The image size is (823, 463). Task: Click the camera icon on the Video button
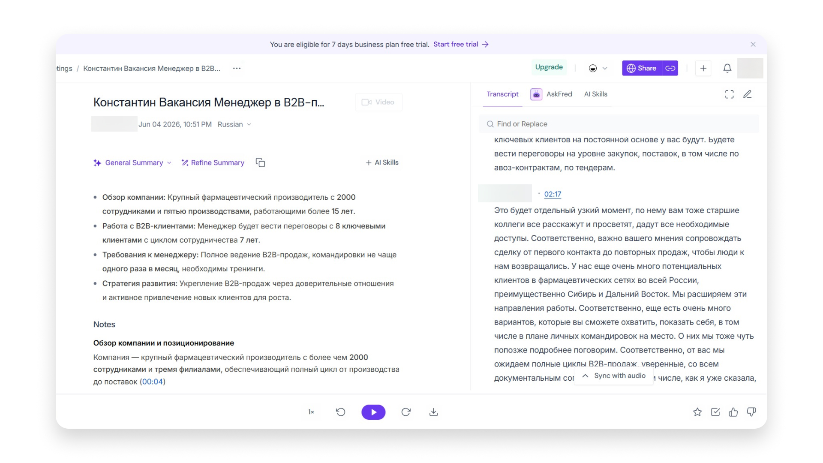point(366,102)
